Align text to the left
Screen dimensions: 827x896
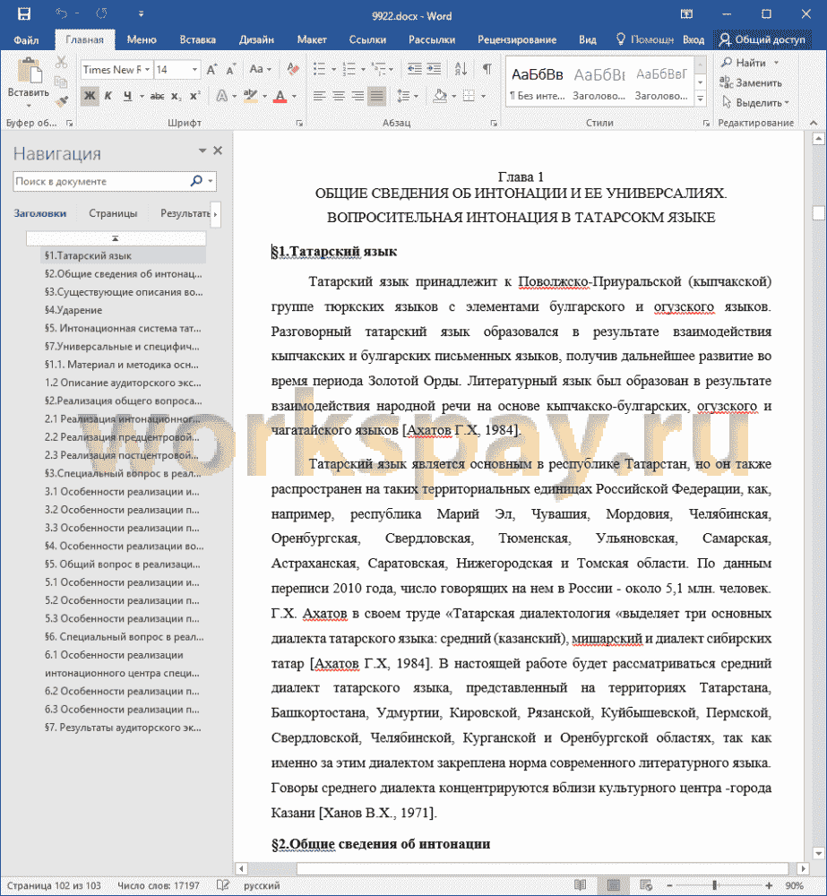click(x=320, y=96)
